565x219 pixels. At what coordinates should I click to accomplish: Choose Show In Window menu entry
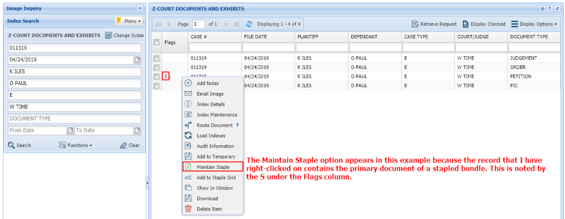coord(213,188)
